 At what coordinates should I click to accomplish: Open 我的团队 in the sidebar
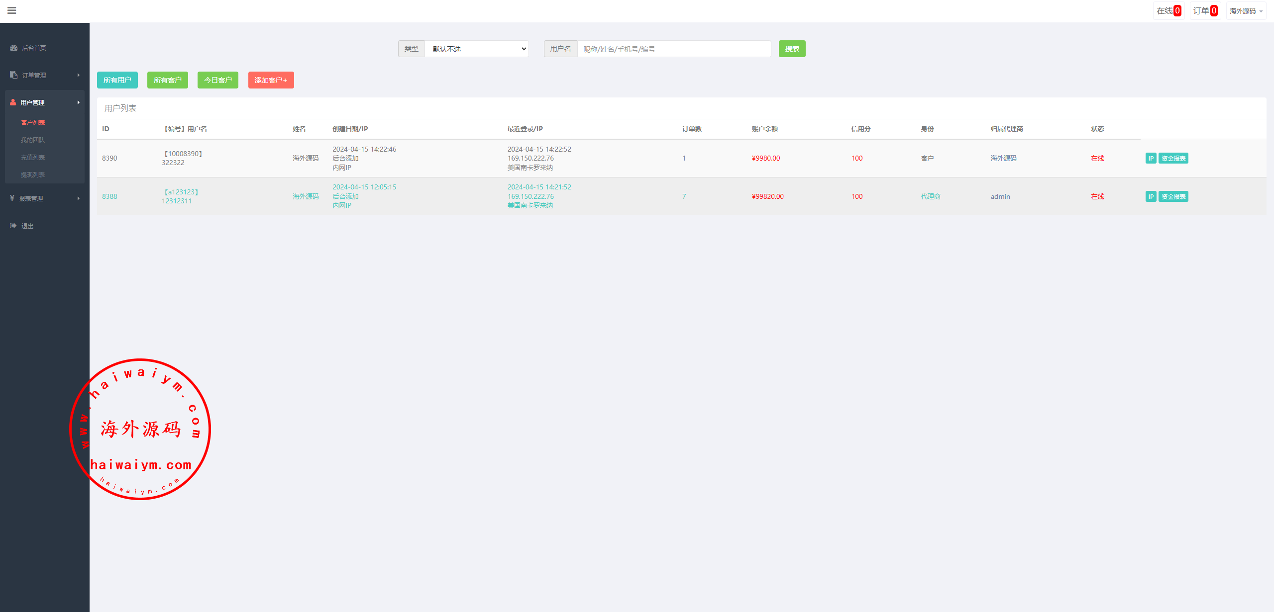click(33, 140)
